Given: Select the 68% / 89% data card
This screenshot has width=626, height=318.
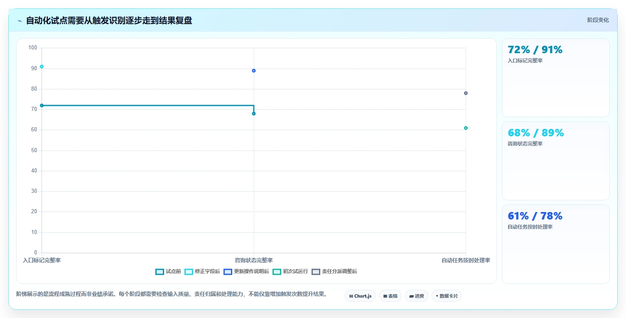Looking at the screenshot, I should [x=556, y=161].
